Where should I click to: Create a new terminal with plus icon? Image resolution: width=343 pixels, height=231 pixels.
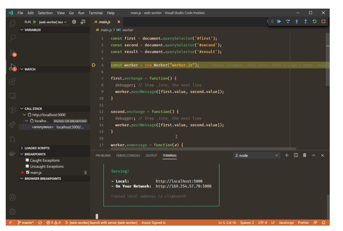coord(287,155)
